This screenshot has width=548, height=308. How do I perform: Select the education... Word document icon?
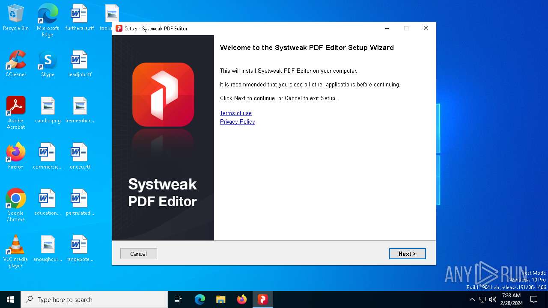coord(48,202)
